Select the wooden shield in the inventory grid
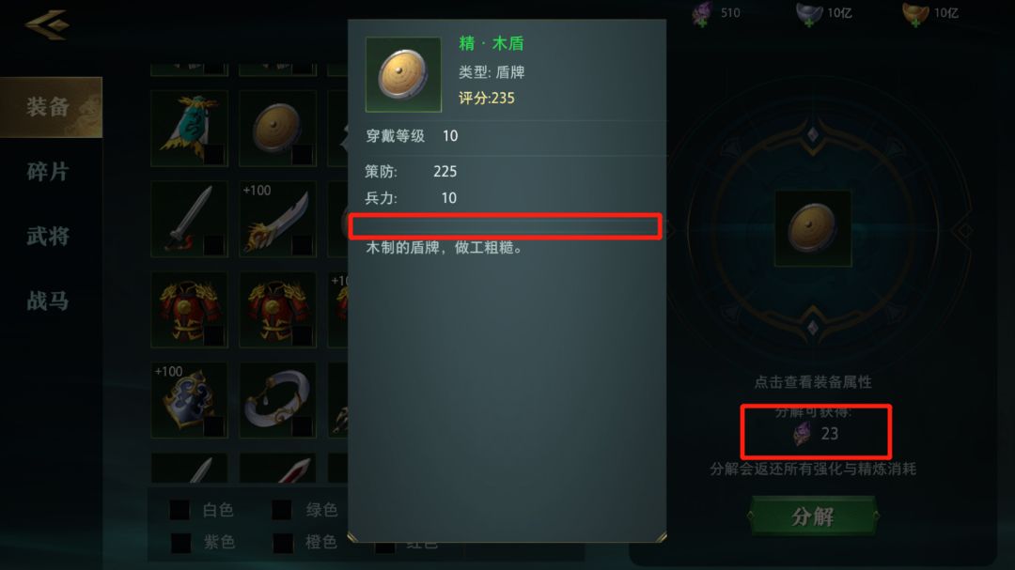The image size is (1015, 570). [x=277, y=128]
